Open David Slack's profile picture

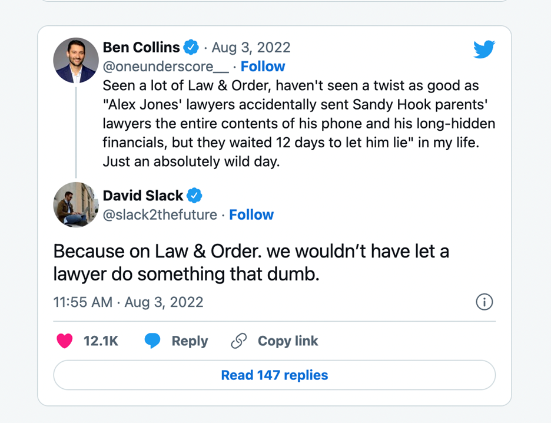click(x=76, y=204)
